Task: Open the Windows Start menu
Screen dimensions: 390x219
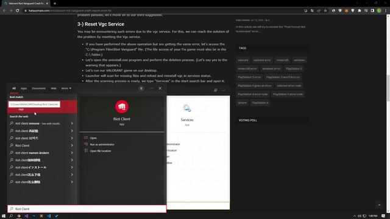Action: tap(4, 216)
